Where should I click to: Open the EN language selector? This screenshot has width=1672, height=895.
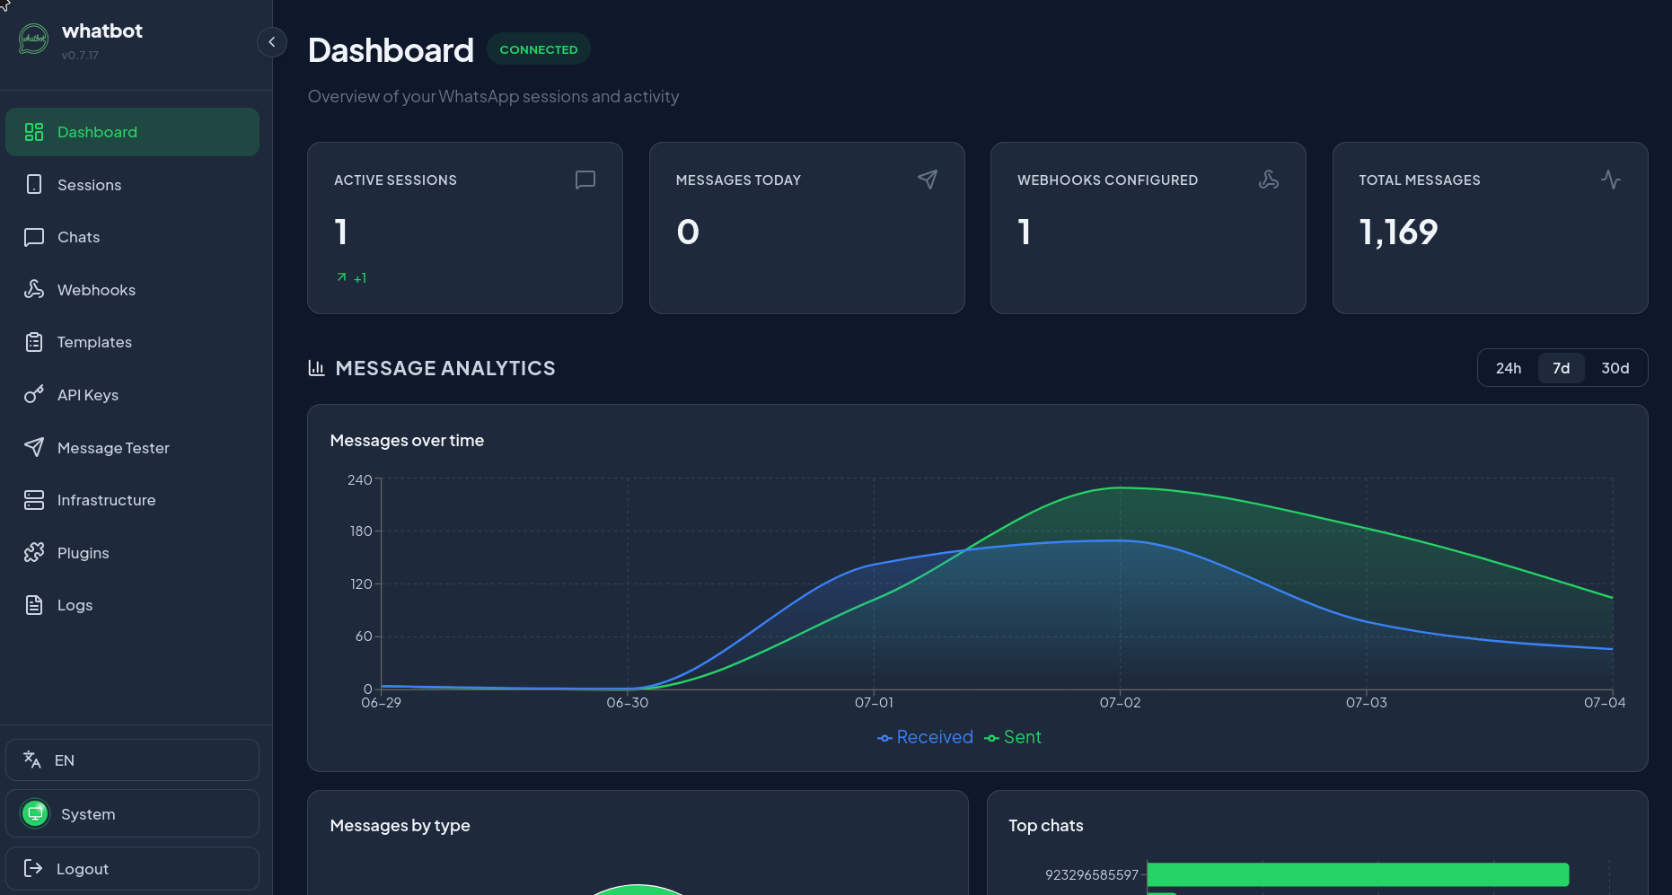[x=132, y=760]
